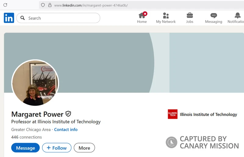
Task: Click the Follow button
Action: pyautogui.click(x=57, y=148)
